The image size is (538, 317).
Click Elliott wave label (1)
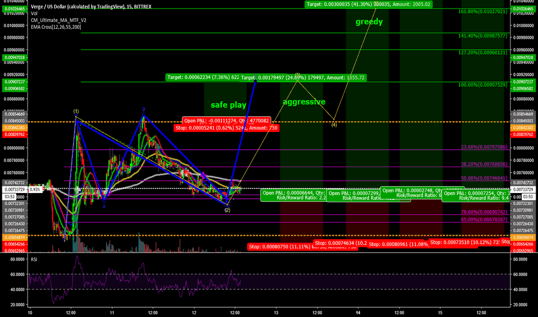tap(76, 111)
